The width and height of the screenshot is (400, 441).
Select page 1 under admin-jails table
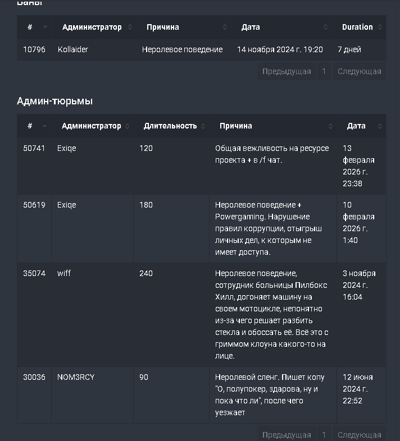[324, 434]
